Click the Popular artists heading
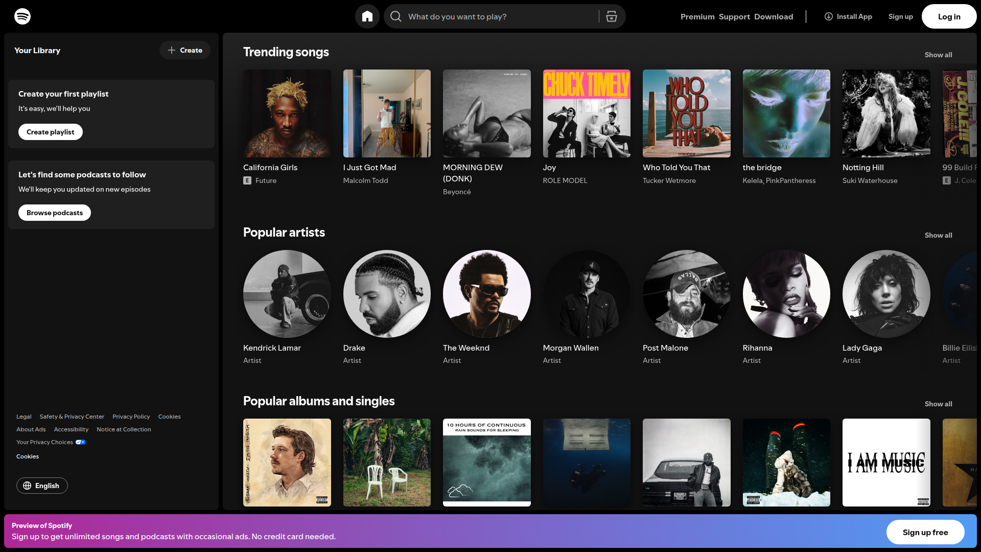981x552 pixels. click(x=284, y=232)
